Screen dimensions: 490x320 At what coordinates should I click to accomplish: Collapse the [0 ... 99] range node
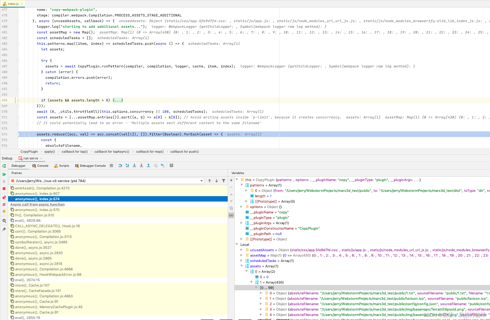coord(256,288)
